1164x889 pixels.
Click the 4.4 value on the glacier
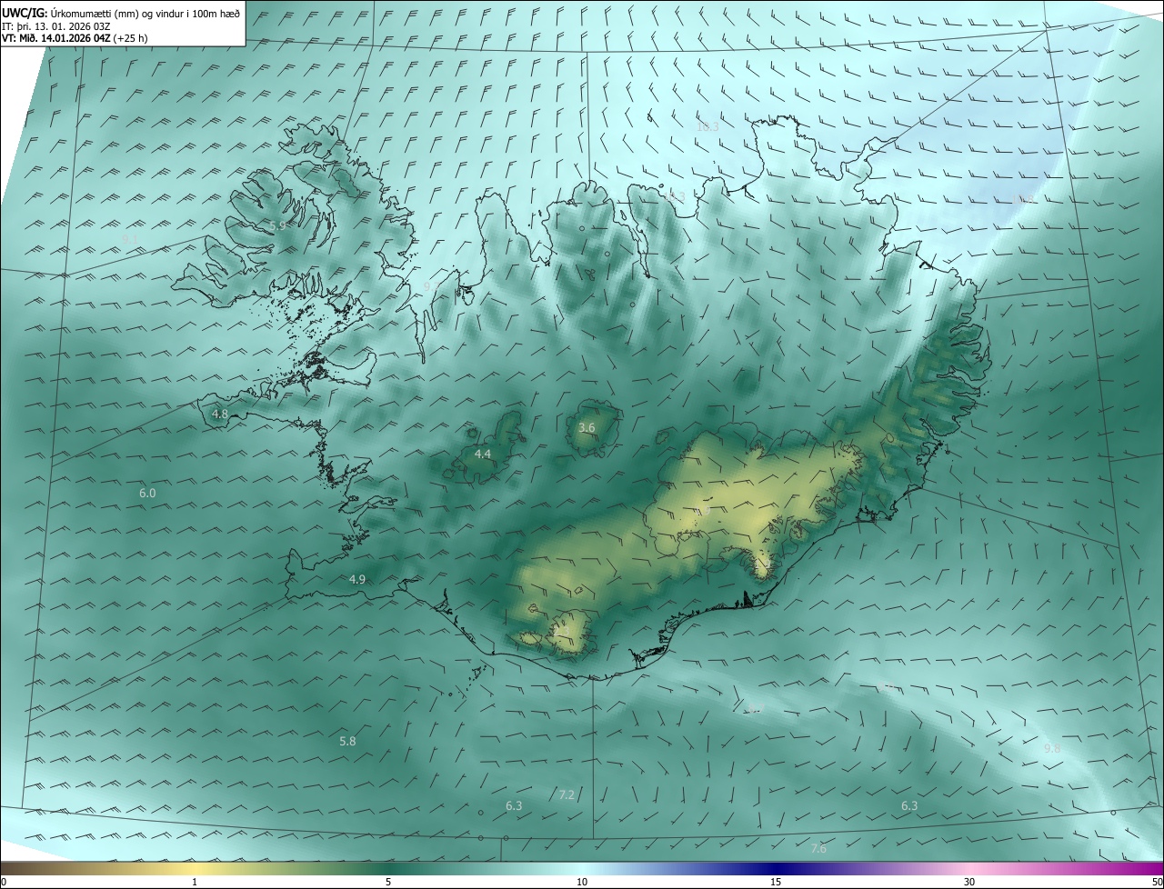point(483,454)
